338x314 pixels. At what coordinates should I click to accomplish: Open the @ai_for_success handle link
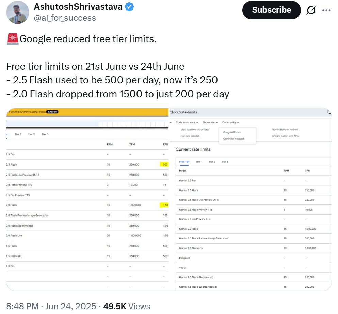65,18
